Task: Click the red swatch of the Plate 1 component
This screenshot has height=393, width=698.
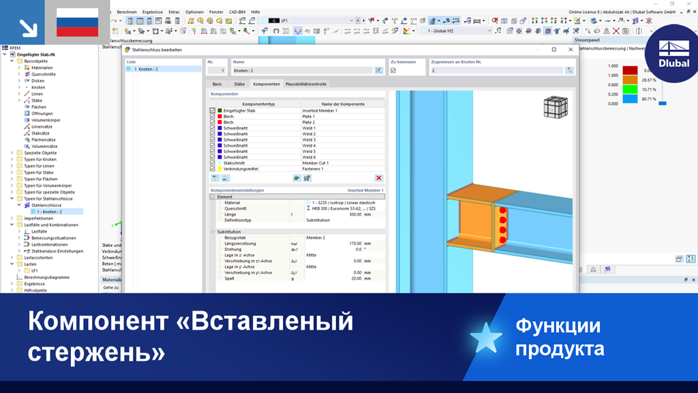Action: 219,117
